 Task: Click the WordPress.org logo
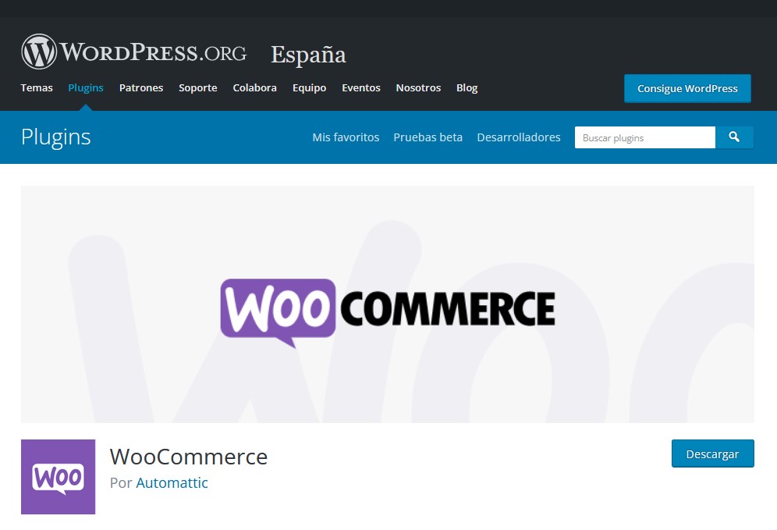[134, 52]
